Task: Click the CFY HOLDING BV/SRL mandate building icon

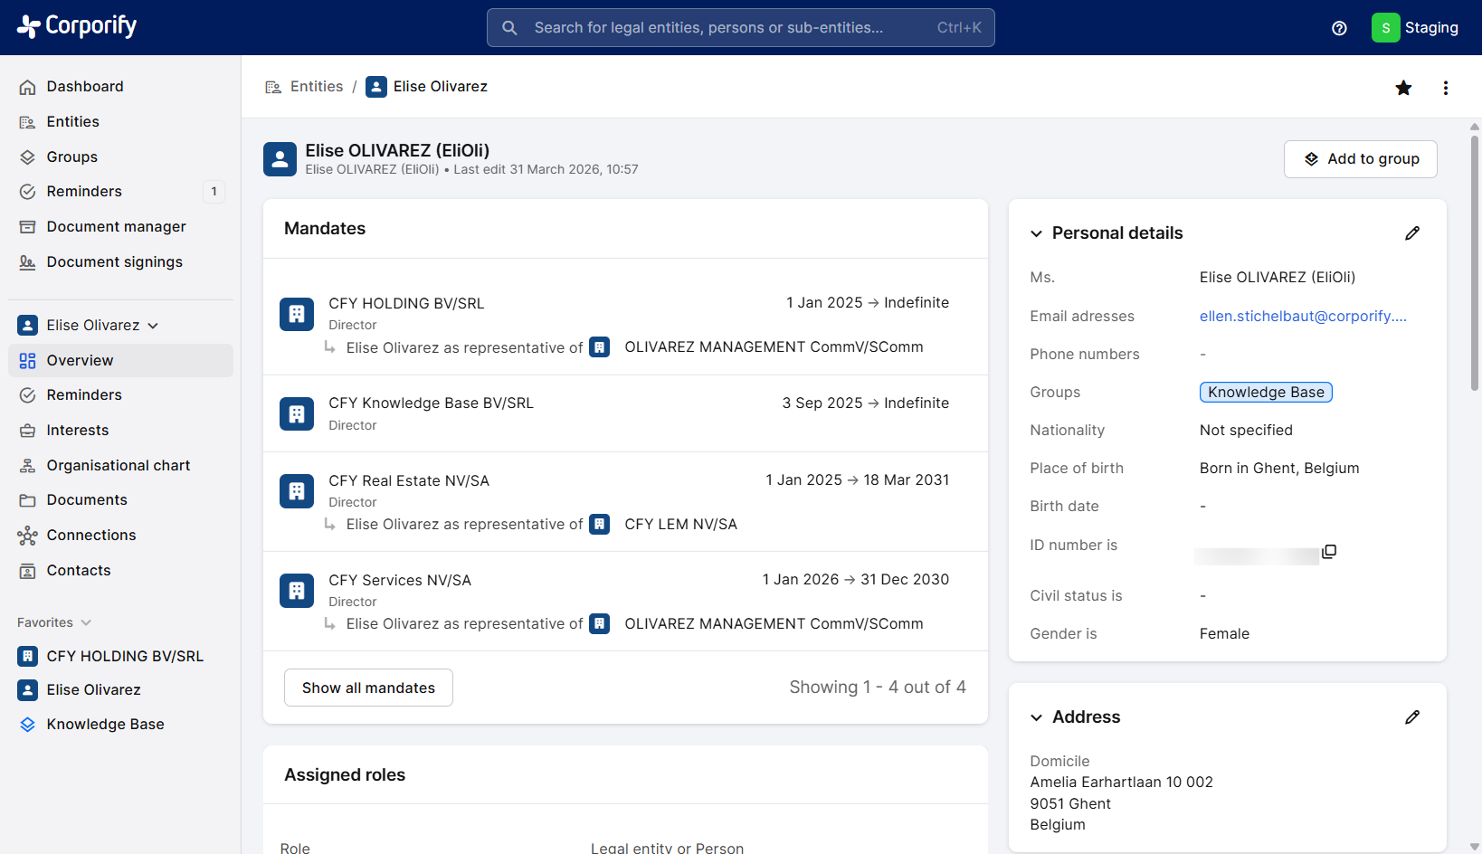Action: [x=297, y=315]
